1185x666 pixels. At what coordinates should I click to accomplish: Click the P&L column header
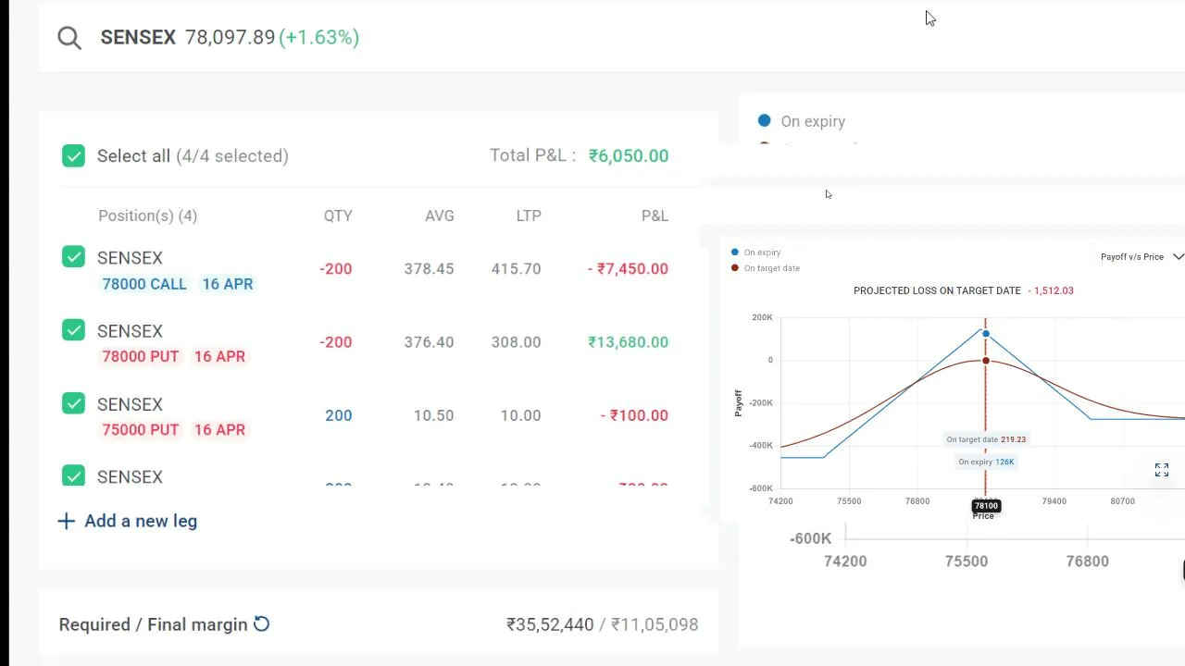coord(655,216)
